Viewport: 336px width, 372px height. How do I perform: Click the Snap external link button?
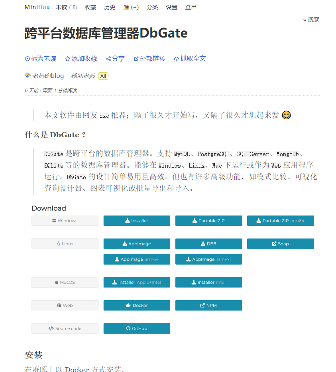coord(280,243)
